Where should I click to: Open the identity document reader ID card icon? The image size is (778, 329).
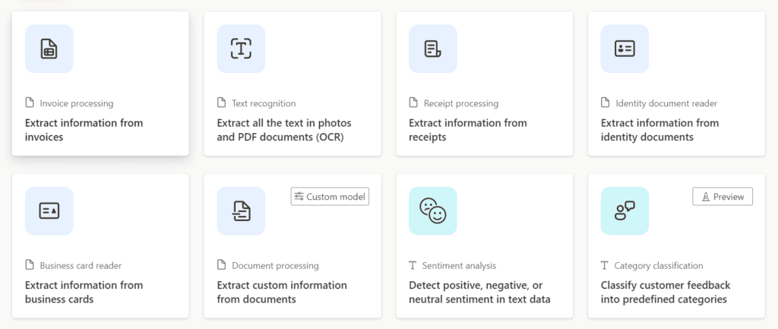pos(625,49)
